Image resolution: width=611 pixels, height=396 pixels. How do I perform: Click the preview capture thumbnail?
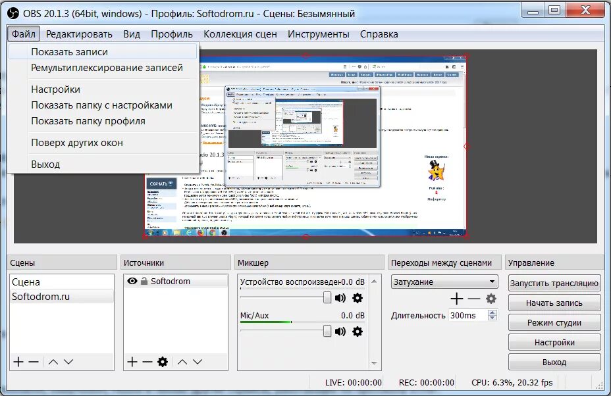(305, 146)
